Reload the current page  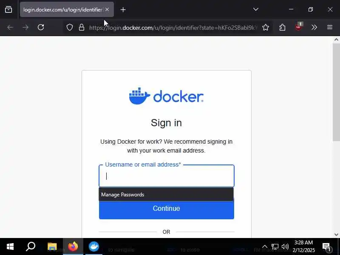41,28
